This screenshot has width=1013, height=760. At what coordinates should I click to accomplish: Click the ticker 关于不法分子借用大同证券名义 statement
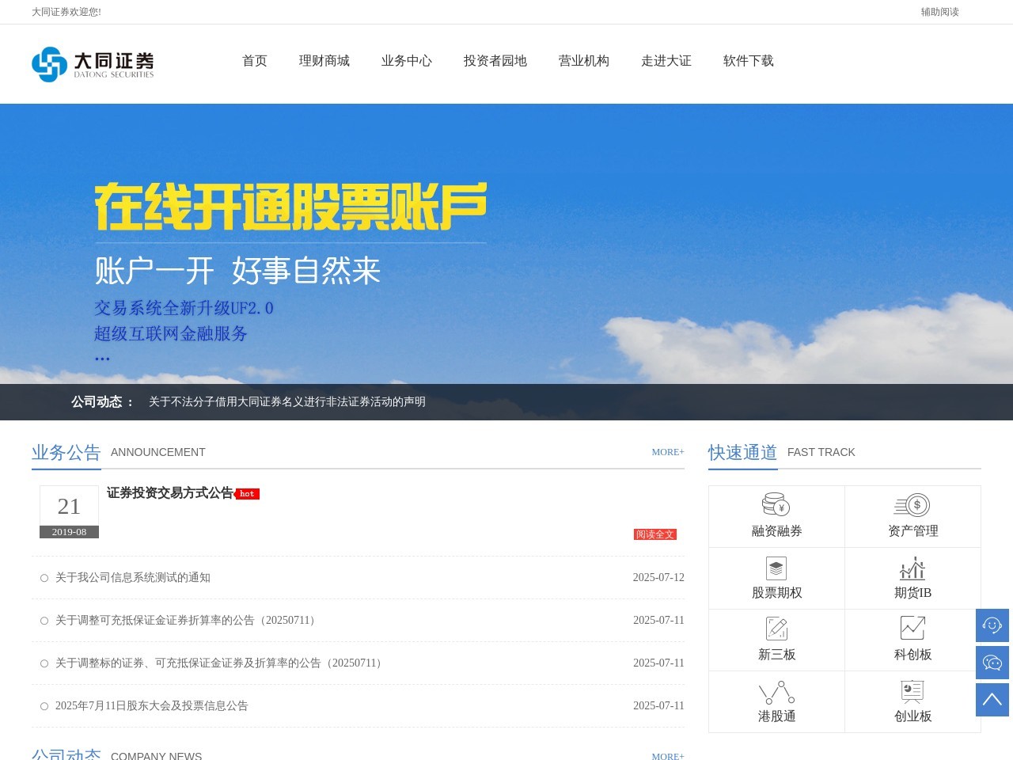click(x=287, y=402)
